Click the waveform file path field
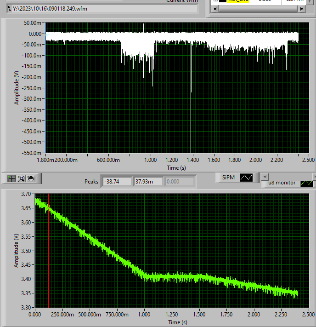Viewport: 316px width, 327px height. [102, 9]
